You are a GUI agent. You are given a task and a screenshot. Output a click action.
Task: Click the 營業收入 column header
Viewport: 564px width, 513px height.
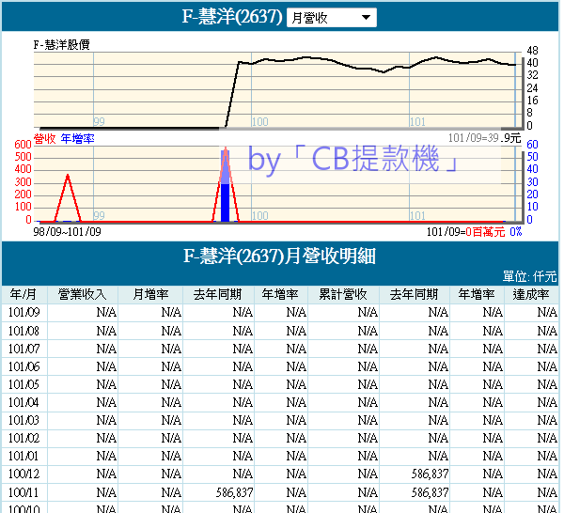pos(83,294)
